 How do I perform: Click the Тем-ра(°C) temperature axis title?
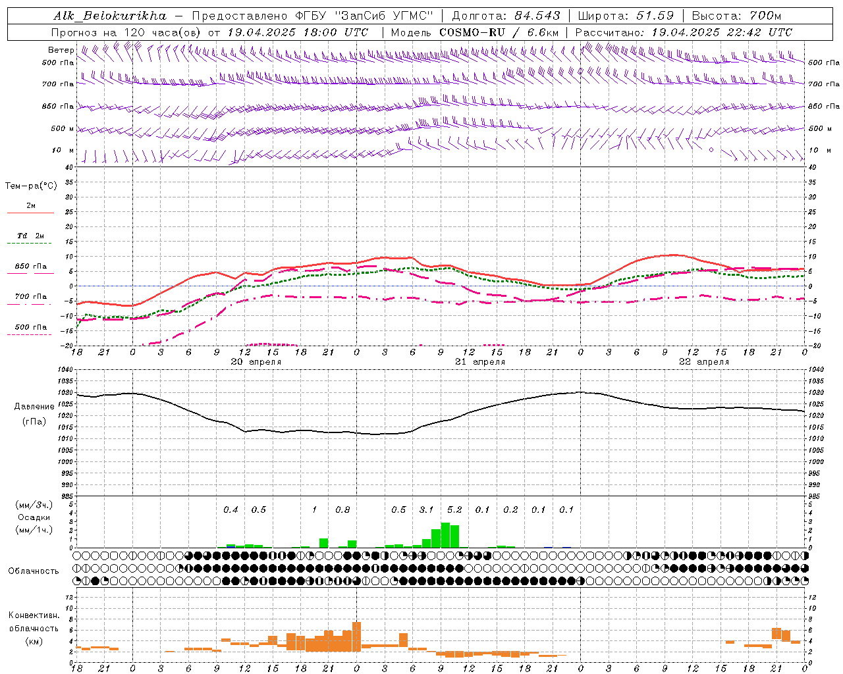tap(31, 186)
